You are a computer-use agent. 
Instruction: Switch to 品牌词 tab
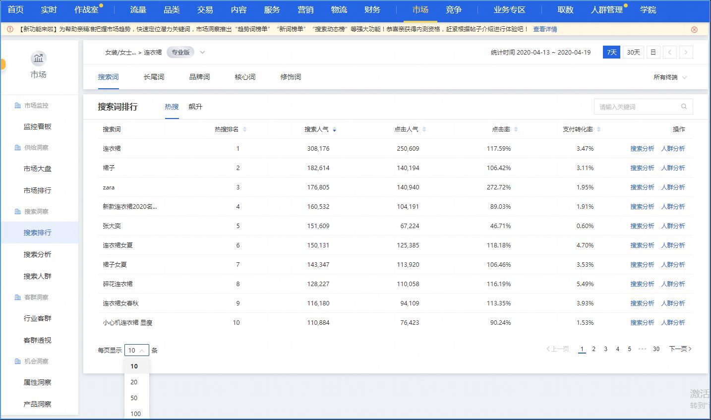[x=199, y=77]
